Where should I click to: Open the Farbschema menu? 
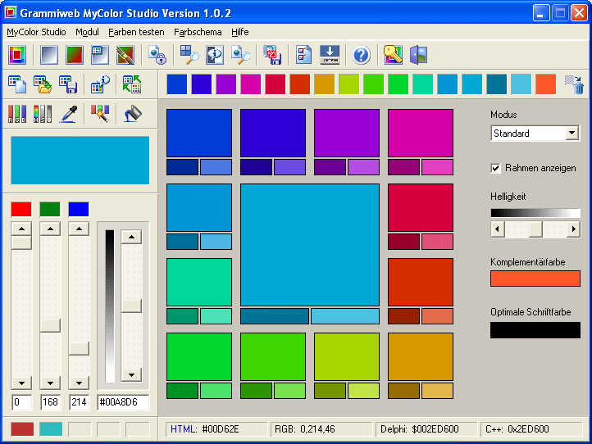tap(198, 32)
